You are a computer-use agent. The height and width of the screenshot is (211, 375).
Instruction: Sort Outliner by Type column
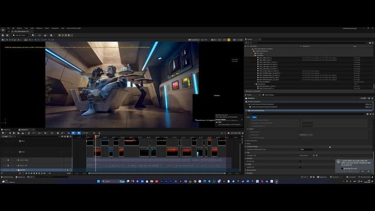click(x=355, y=46)
